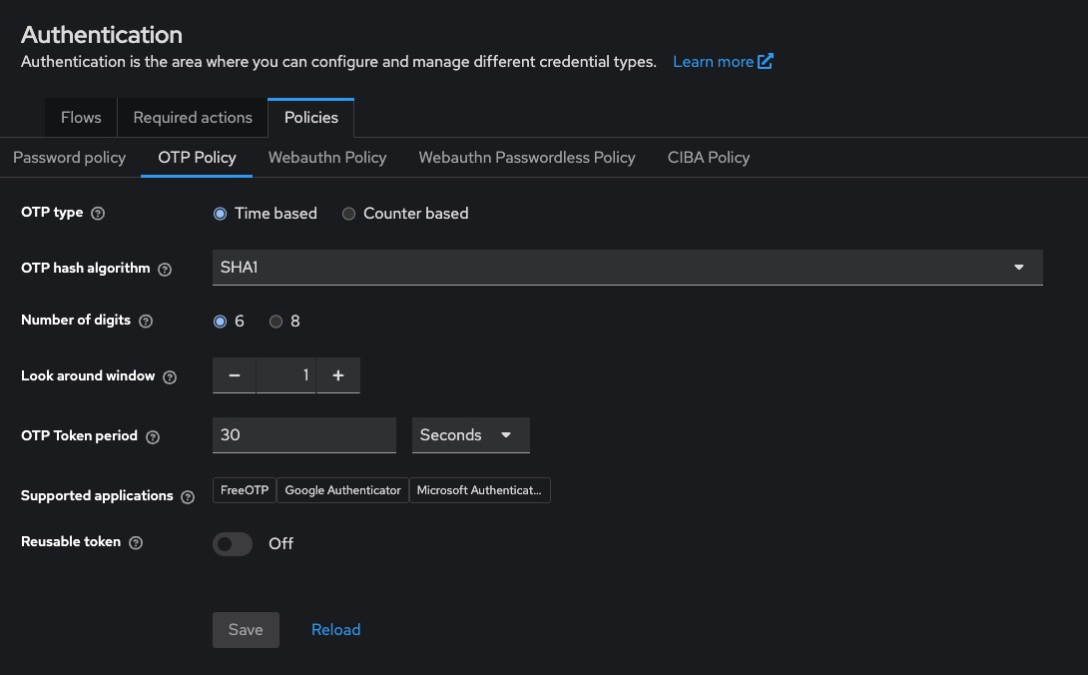Screen dimensions: 1088x675
Task: Click help icon beside OTP hash algorithm
Action: pos(165,270)
